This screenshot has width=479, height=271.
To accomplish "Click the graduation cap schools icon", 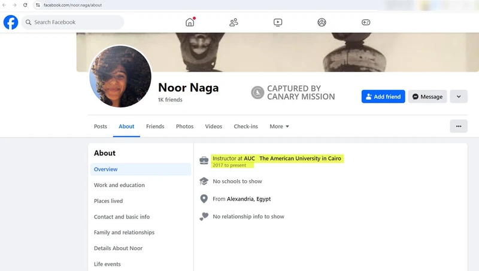I will [204, 181].
